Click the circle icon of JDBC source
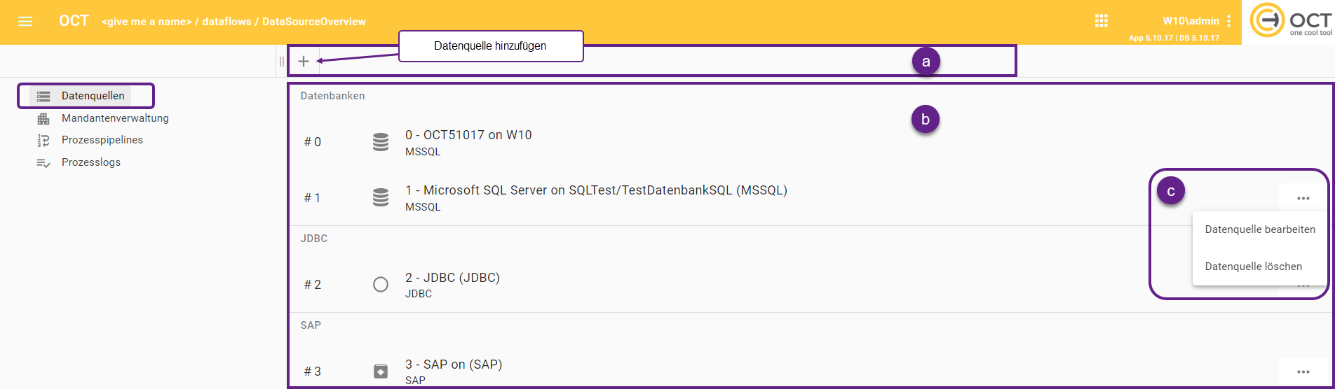Screen dimensions: 1335x389 coord(381,285)
